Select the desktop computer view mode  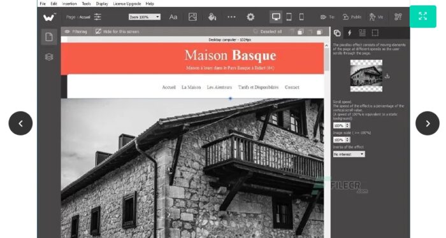[x=276, y=17]
